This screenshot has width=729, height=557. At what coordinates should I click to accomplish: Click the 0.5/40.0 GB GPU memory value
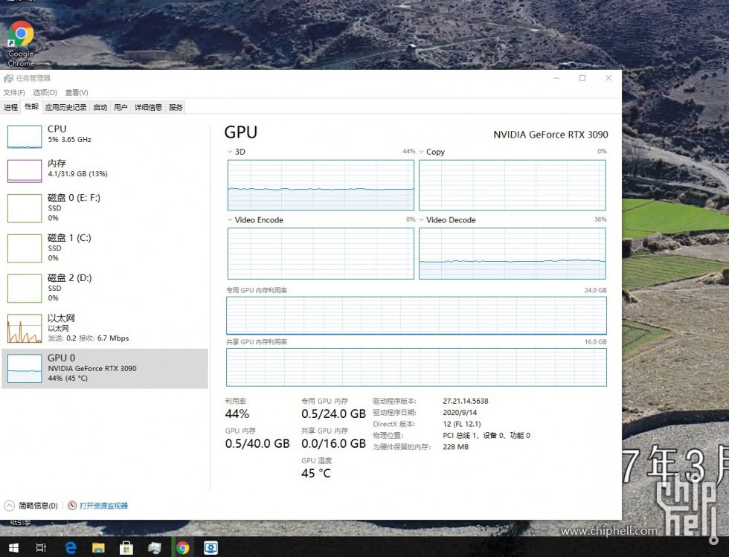click(x=257, y=443)
